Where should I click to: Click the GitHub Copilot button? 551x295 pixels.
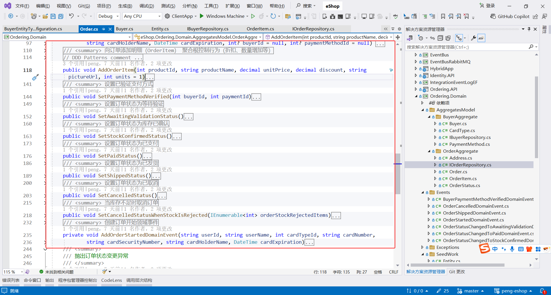[510, 16]
